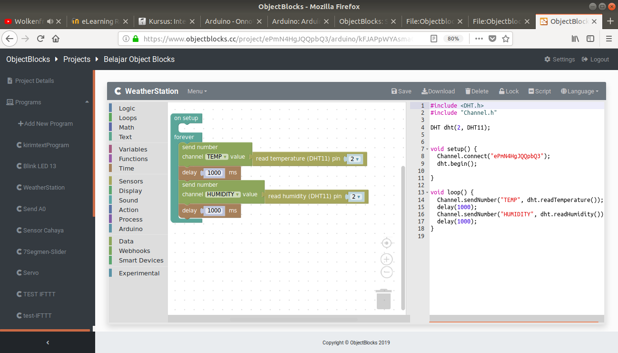Zoom out with the minus icon
Viewport: 618px width, 353px height.
point(387,272)
